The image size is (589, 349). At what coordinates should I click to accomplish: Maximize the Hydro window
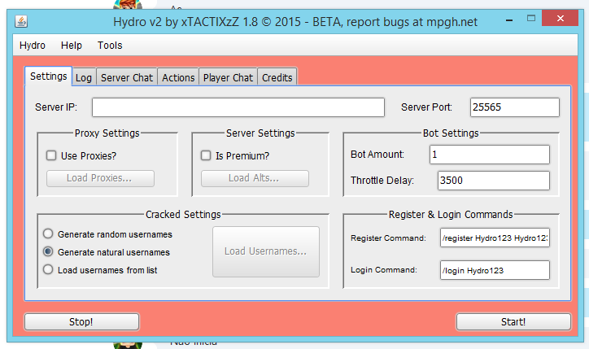click(x=530, y=19)
